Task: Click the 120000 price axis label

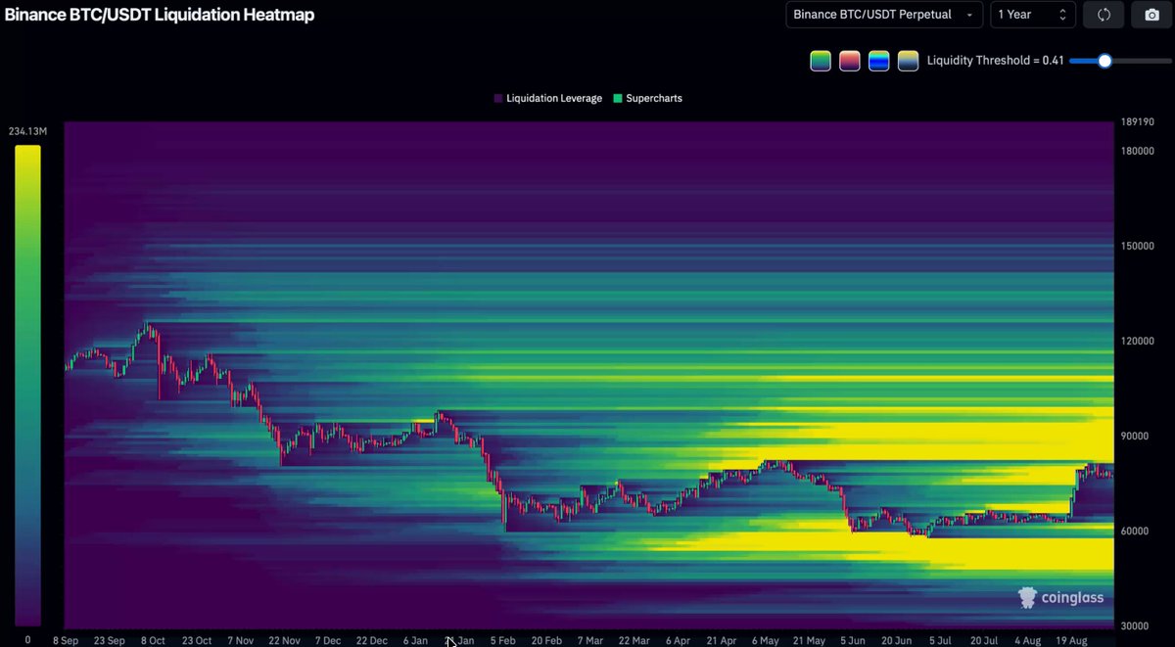Action: click(x=1136, y=341)
